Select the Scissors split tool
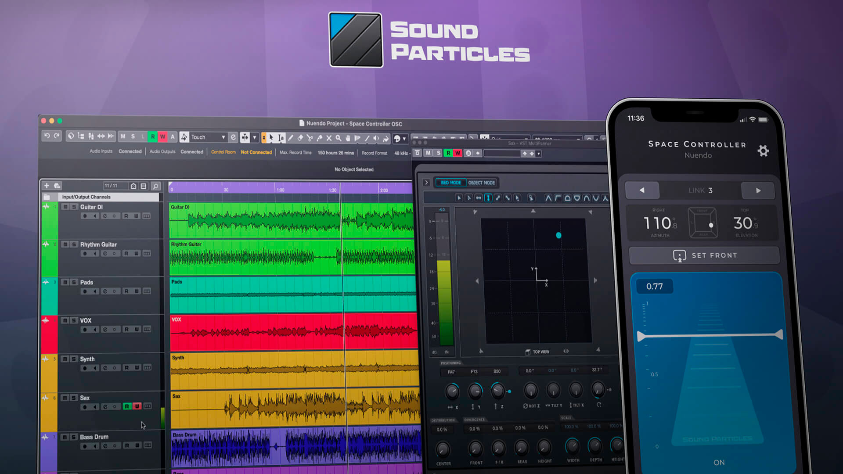Viewport: 843px width, 474px height. 310,138
